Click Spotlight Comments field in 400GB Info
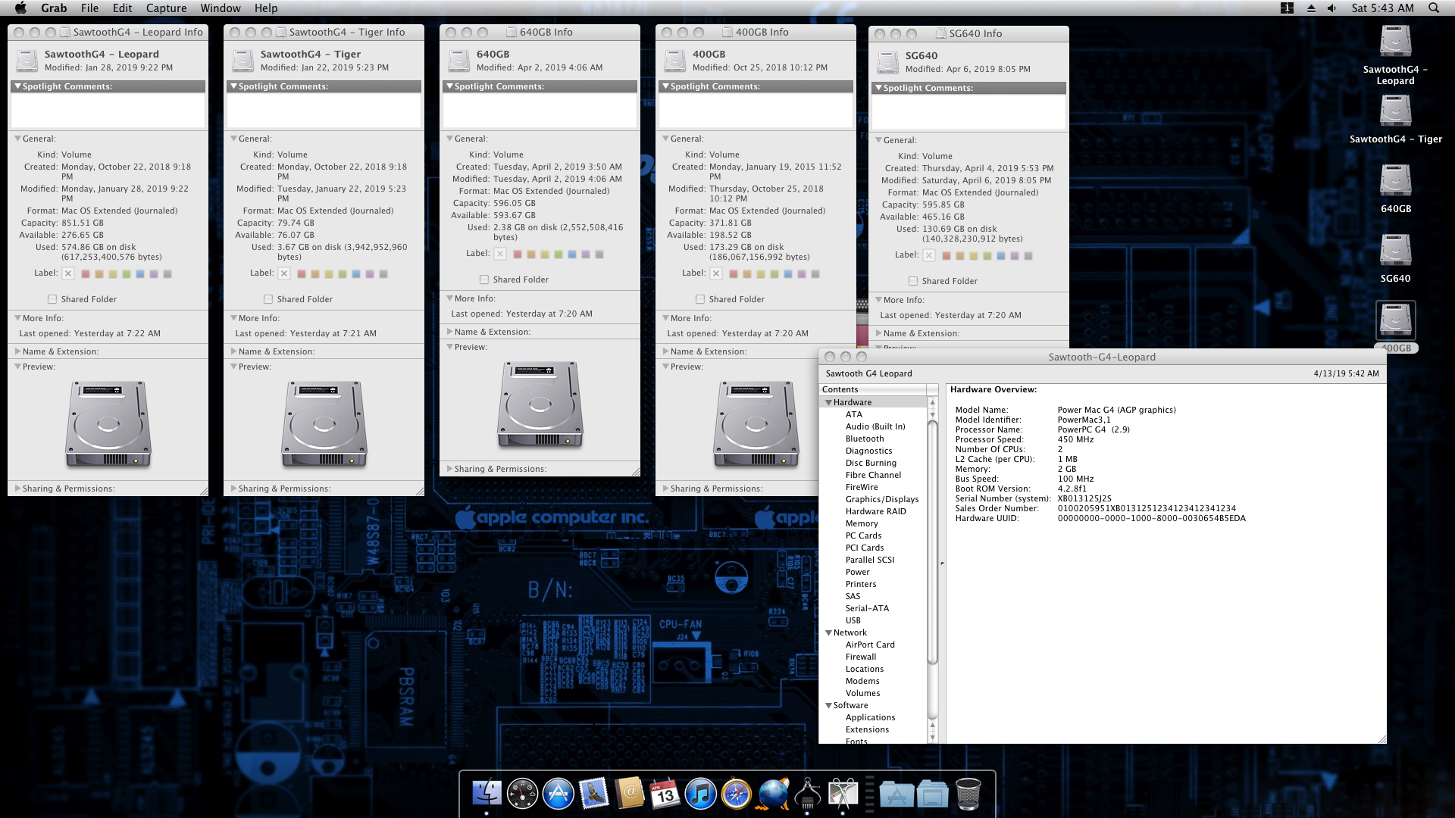1455x818 pixels. coord(756,111)
